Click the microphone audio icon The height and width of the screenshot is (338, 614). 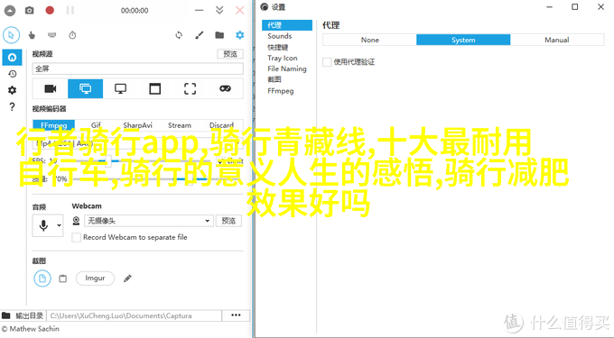click(x=43, y=225)
